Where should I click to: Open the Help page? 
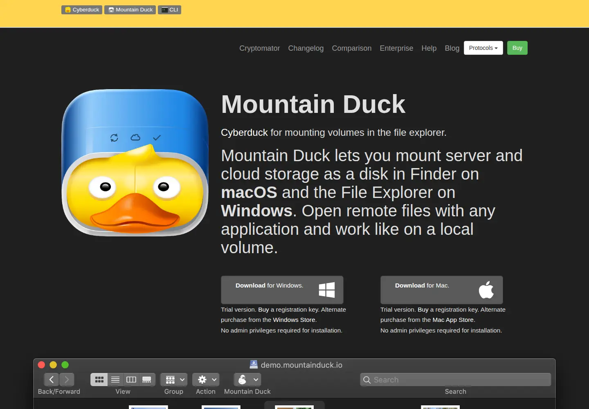429,48
